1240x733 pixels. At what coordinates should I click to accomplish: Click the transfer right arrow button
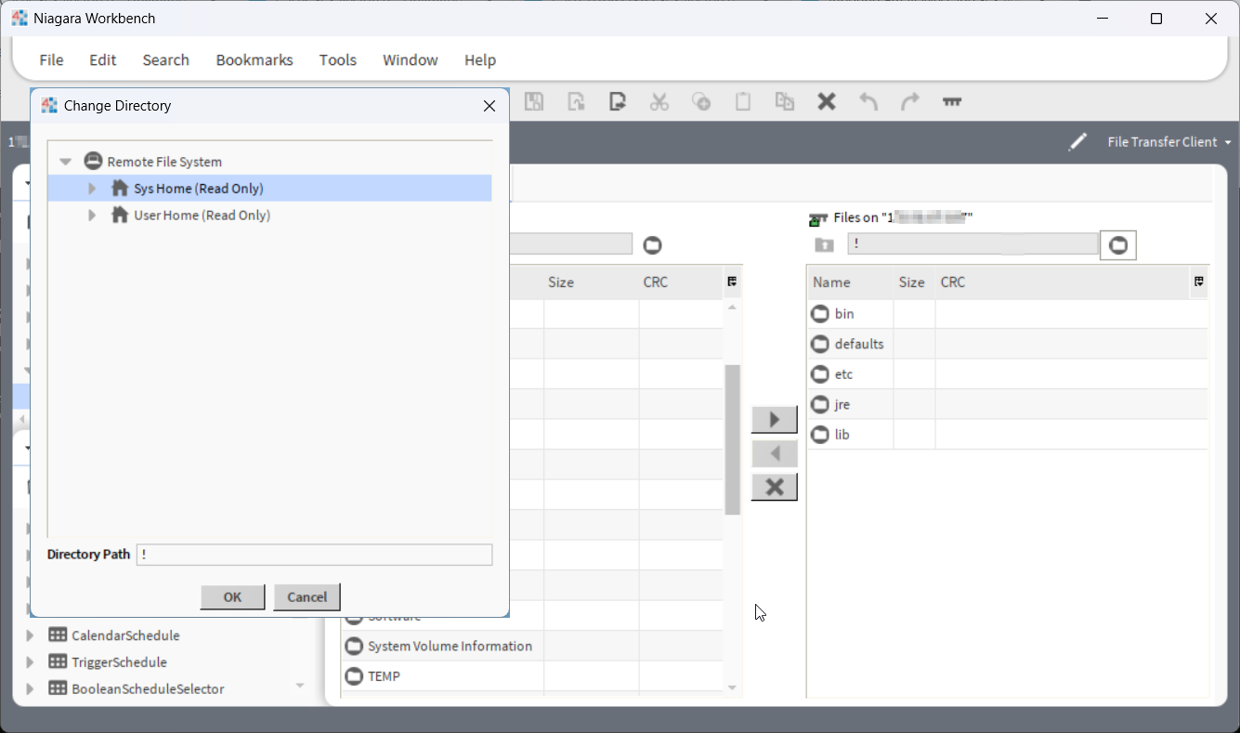(x=775, y=419)
